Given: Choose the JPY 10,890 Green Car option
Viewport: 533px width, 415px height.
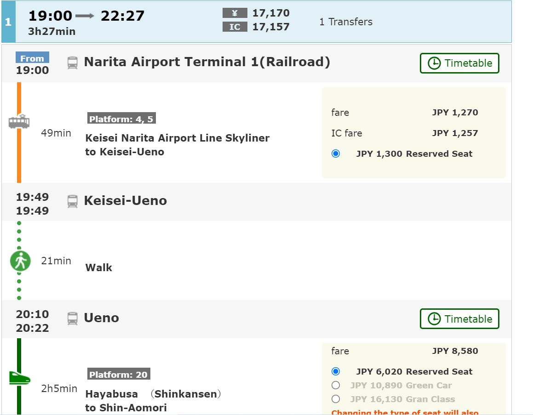Looking at the screenshot, I should pos(336,385).
